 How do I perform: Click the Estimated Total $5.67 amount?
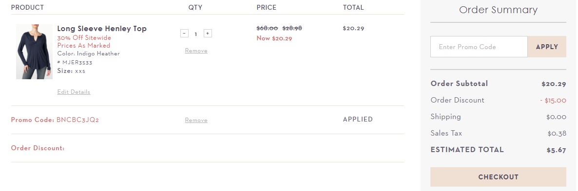pos(556,150)
